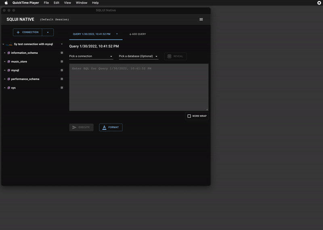Click database icon beside performance_schema
The width and height of the screenshot is (323, 230).
[x=8, y=79]
